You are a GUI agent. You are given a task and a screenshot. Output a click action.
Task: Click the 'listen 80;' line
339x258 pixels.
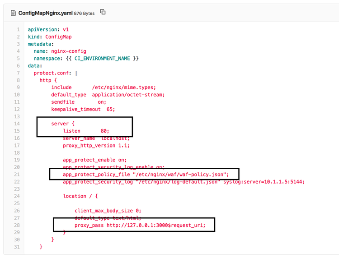(x=86, y=131)
